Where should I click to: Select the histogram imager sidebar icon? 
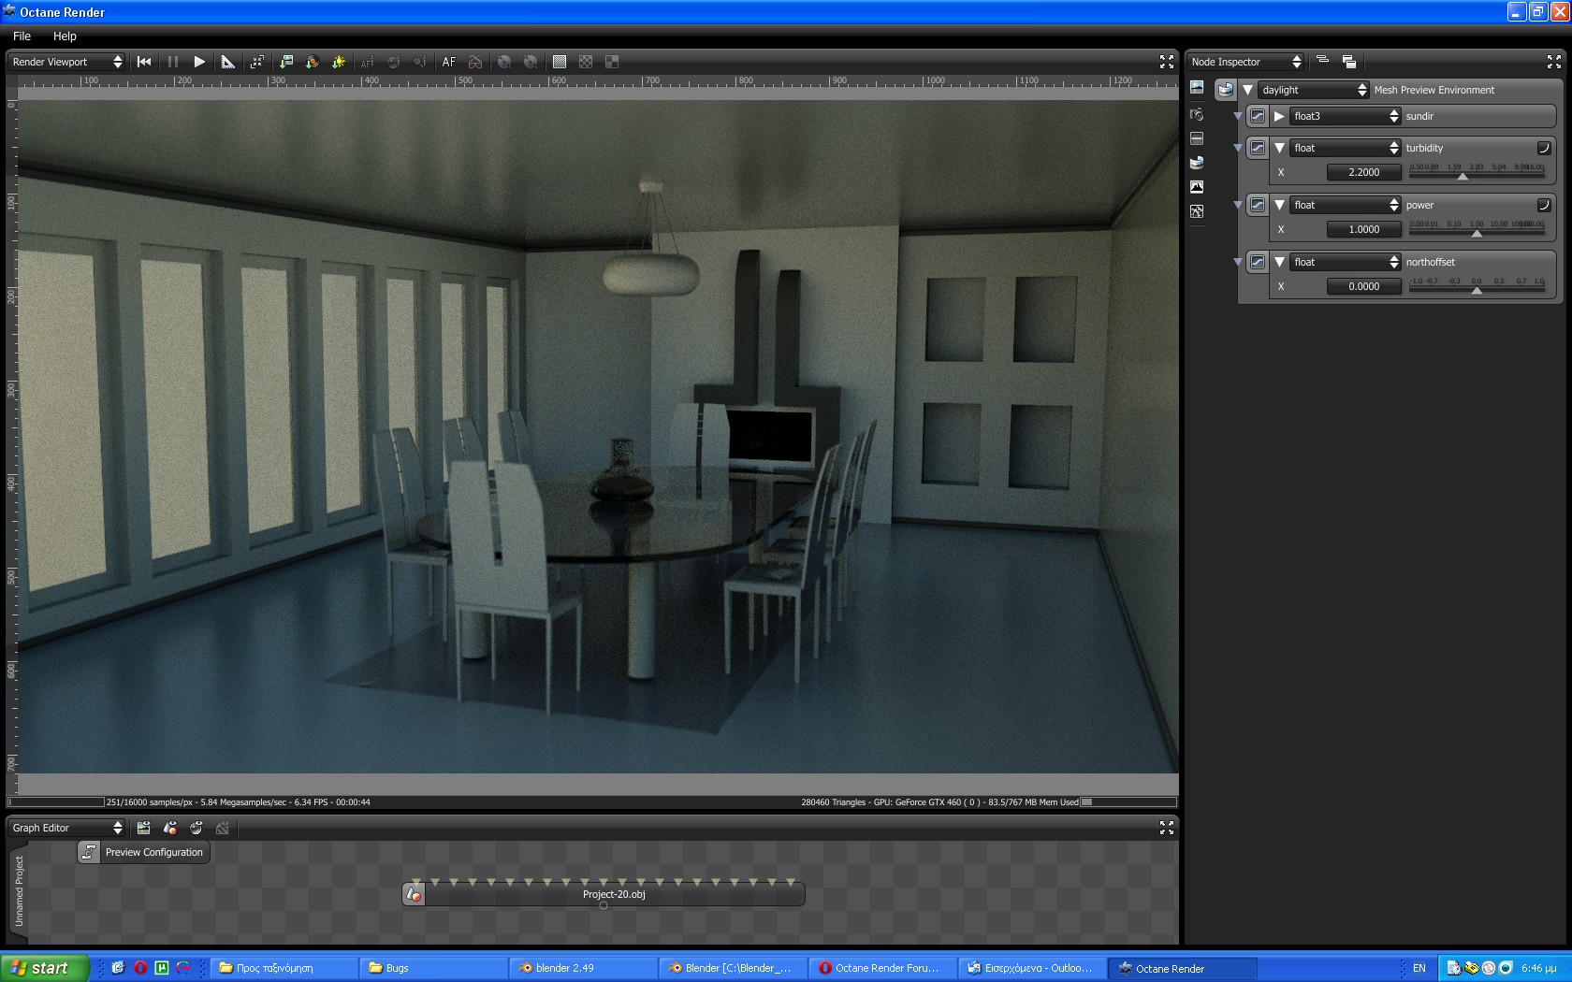point(1197,187)
